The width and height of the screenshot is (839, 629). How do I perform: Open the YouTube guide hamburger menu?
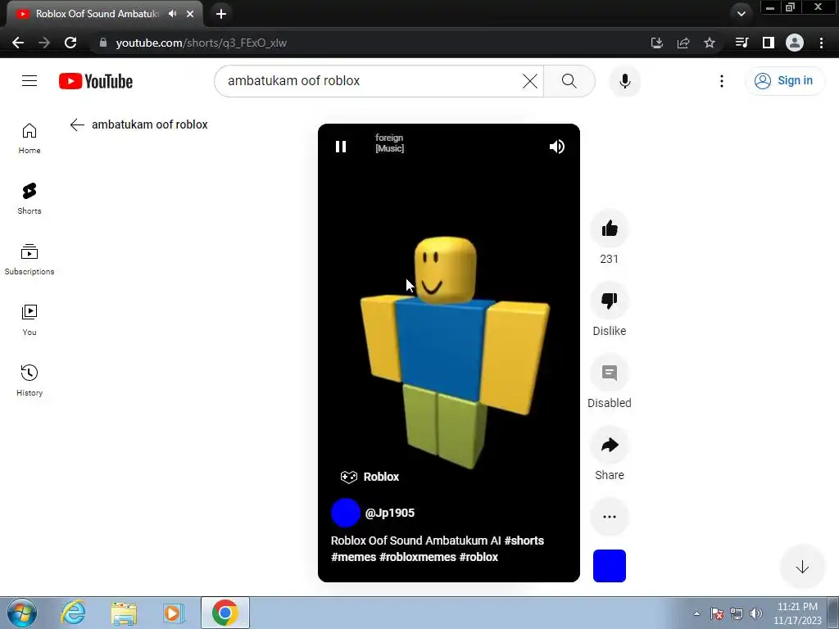coord(29,81)
